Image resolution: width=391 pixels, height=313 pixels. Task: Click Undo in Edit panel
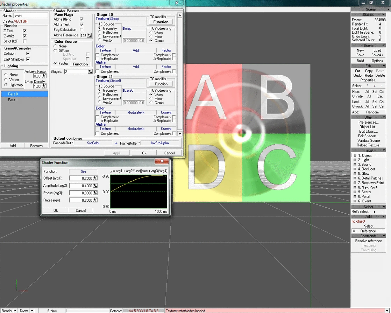tap(357, 75)
